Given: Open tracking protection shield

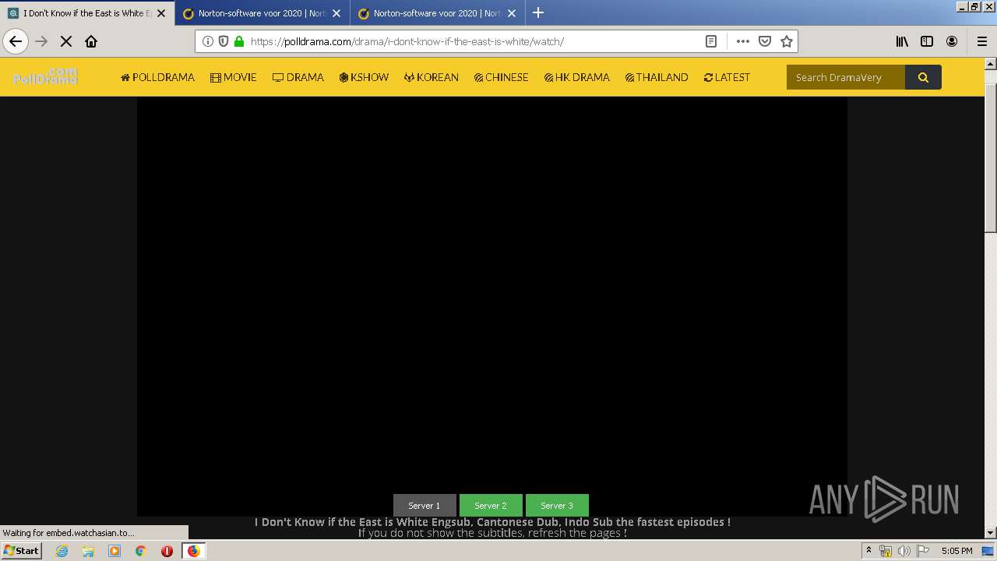Looking at the screenshot, I should [224, 41].
